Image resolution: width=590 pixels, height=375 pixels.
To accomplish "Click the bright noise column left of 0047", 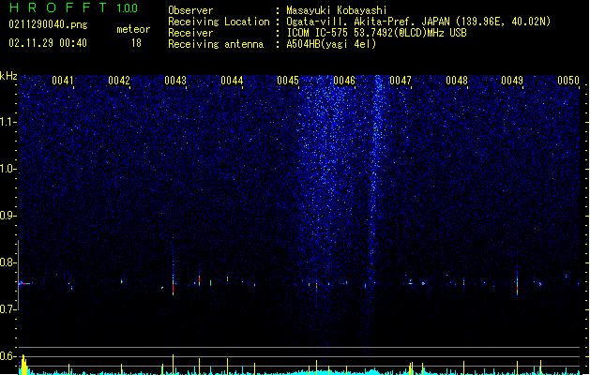I will coord(375,170).
